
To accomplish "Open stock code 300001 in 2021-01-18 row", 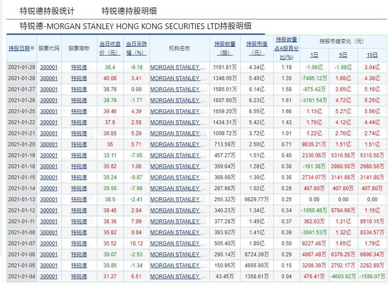I will (49, 166).
